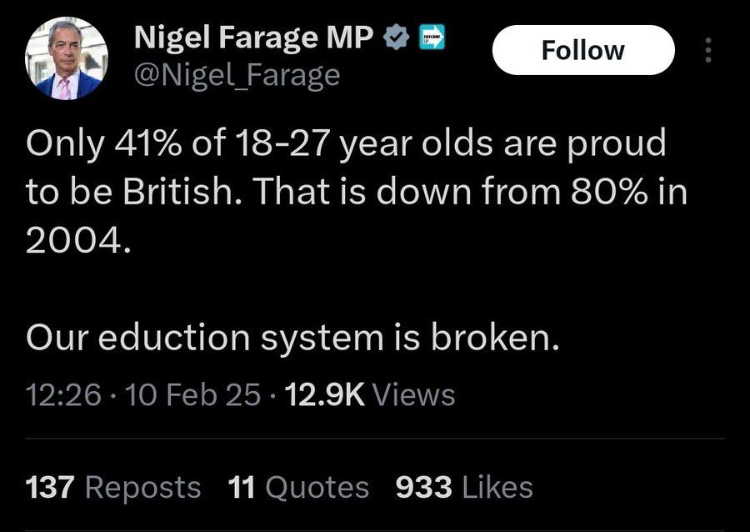Open Nigel Farage's profile picture
Viewport: 750px width, 532px height.
(67, 58)
